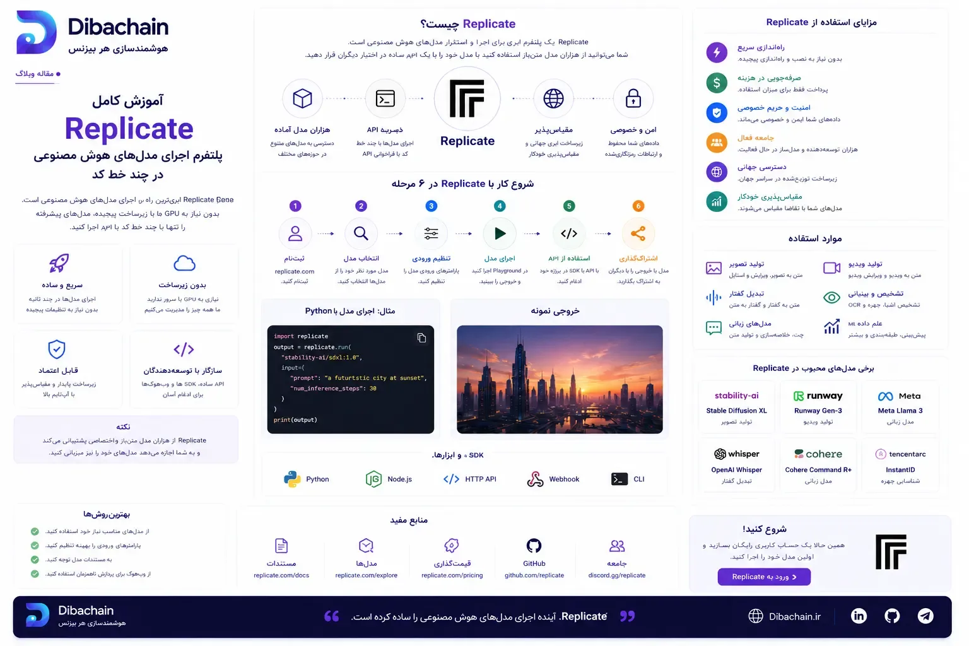The width and height of the screenshot is (969, 646).
Task: Click the magnifier model selection icon
Action: pyautogui.click(x=361, y=233)
